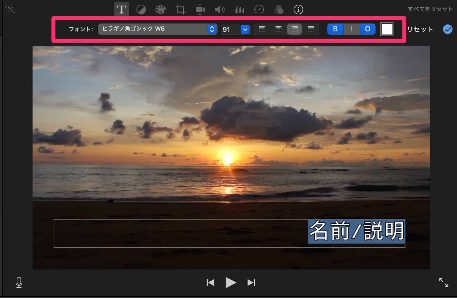Viewport: 457px width, 298px height.
Task: Toggle bold text with the B button
Action: click(335, 29)
